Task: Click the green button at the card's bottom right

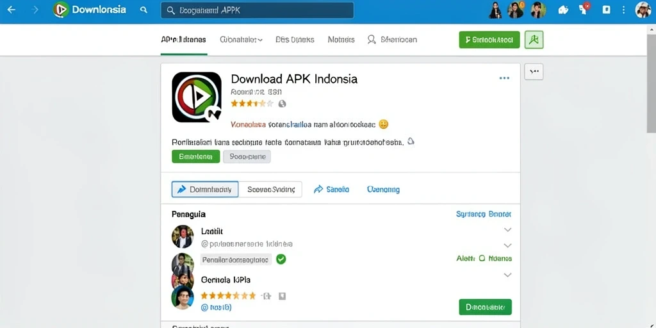Action: pyautogui.click(x=486, y=307)
